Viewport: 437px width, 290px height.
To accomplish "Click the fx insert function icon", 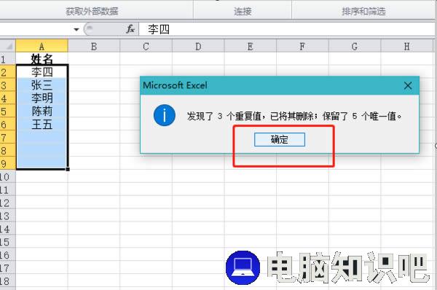I will pyautogui.click(x=130, y=29).
